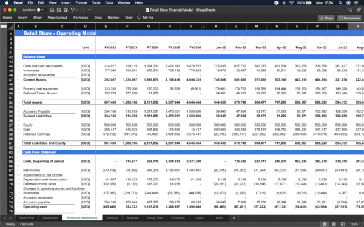The width and height of the screenshot is (364, 227).
Task: Open the Comments button
Action: pos(349,18)
